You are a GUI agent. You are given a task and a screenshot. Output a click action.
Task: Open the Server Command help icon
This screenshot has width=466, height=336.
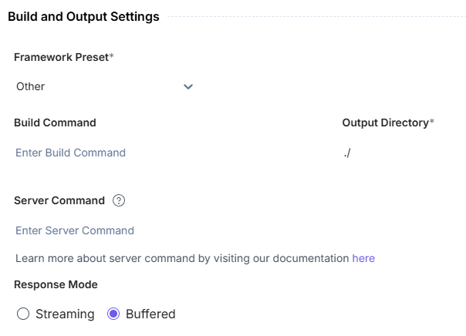pyautogui.click(x=119, y=200)
